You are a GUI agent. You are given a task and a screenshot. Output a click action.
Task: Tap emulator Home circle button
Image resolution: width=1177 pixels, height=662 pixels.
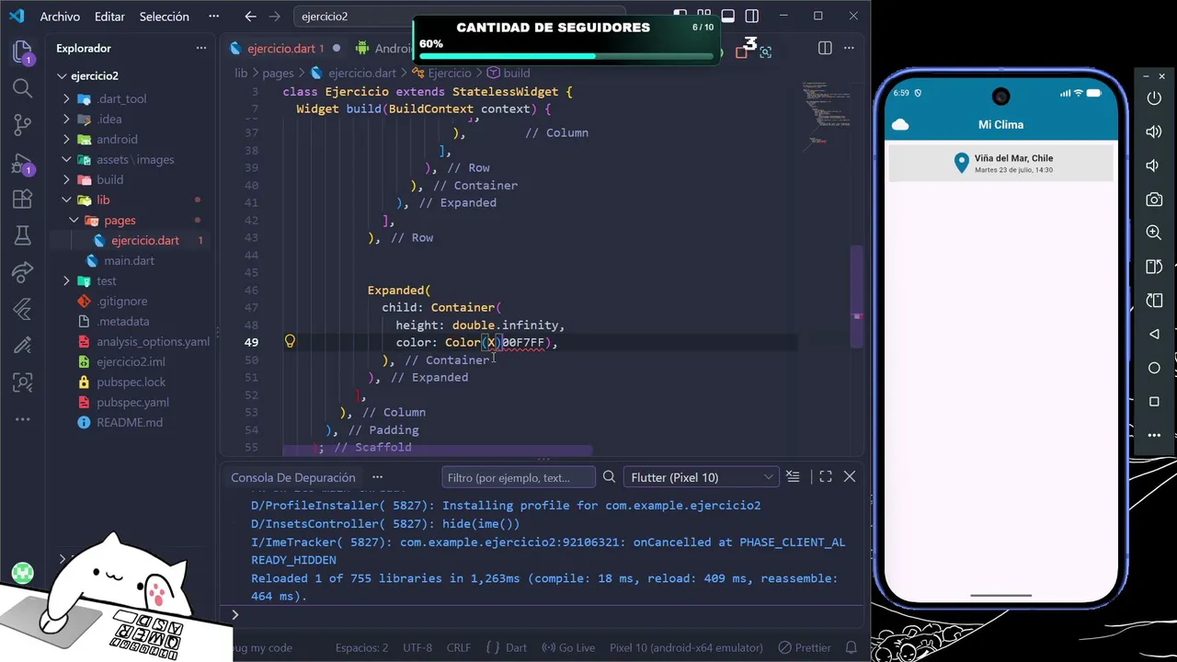pos(1154,368)
